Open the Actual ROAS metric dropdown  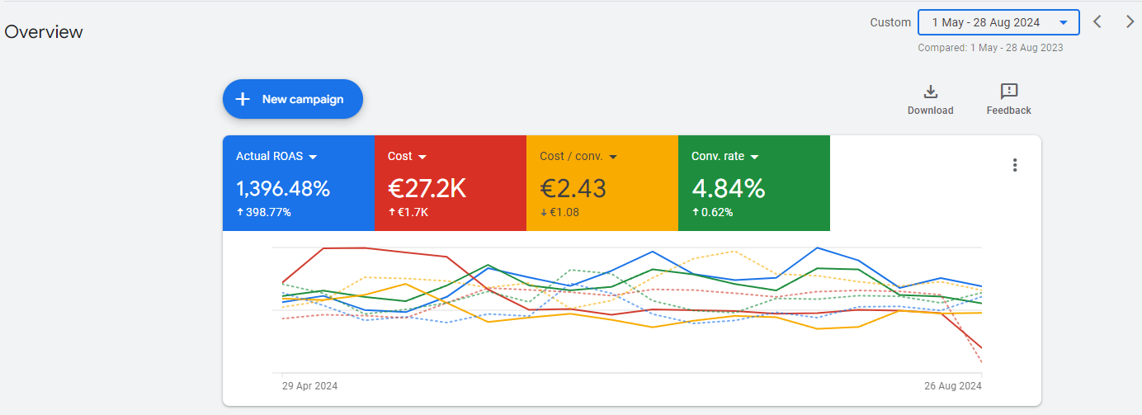tap(314, 157)
